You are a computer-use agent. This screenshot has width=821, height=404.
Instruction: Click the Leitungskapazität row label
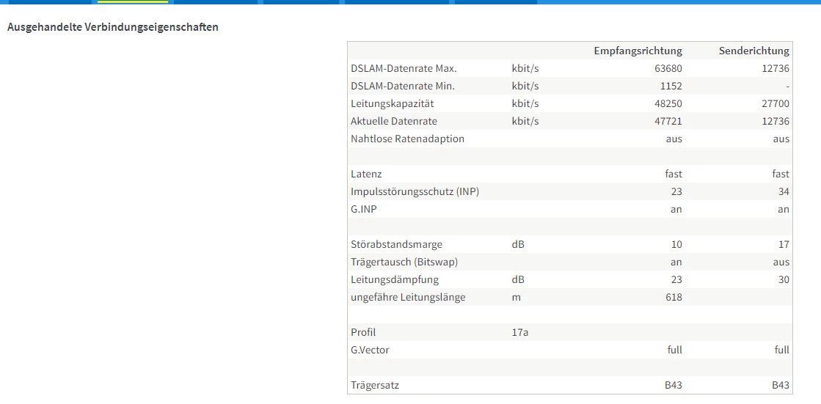point(394,103)
